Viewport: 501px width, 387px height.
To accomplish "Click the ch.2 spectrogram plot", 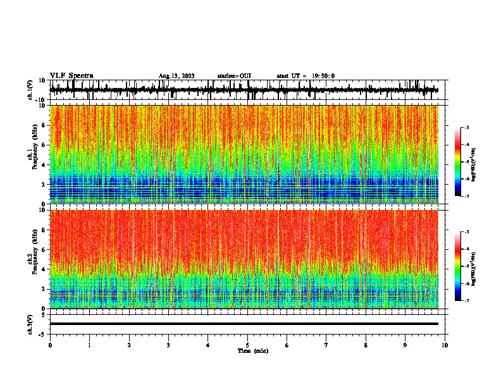I will 244,259.
